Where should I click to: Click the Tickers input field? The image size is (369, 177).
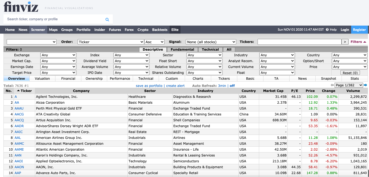click(299, 42)
